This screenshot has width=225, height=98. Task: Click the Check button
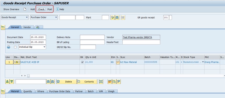41,9
